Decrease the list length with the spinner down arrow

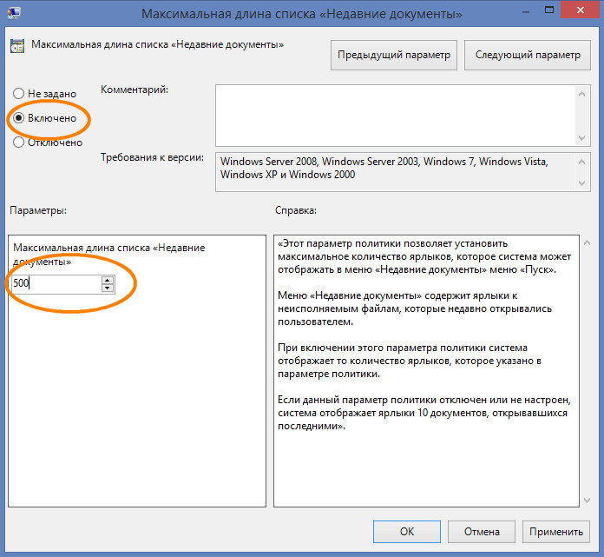click(x=108, y=288)
